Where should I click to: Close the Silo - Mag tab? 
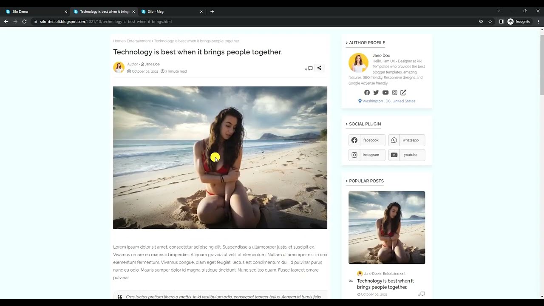[x=201, y=11]
